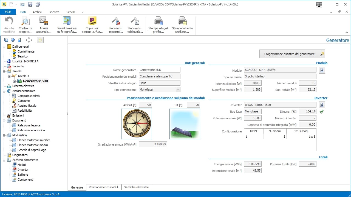This screenshot has width=351, height=197.
Task: Open the ? help menu
Action: [x=83, y=12]
